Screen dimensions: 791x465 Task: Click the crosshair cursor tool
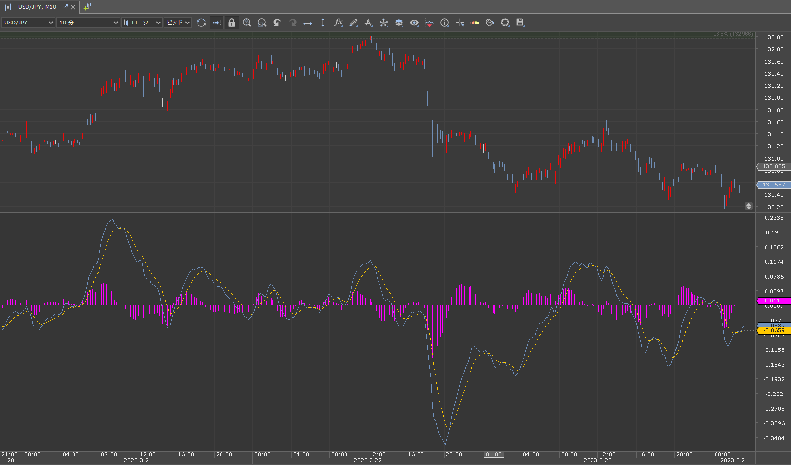click(460, 23)
